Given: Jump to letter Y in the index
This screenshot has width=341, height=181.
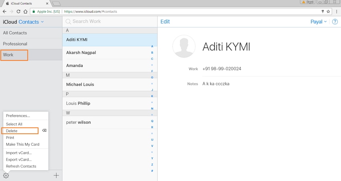Looking at the screenshot, I should pos(152,159).
